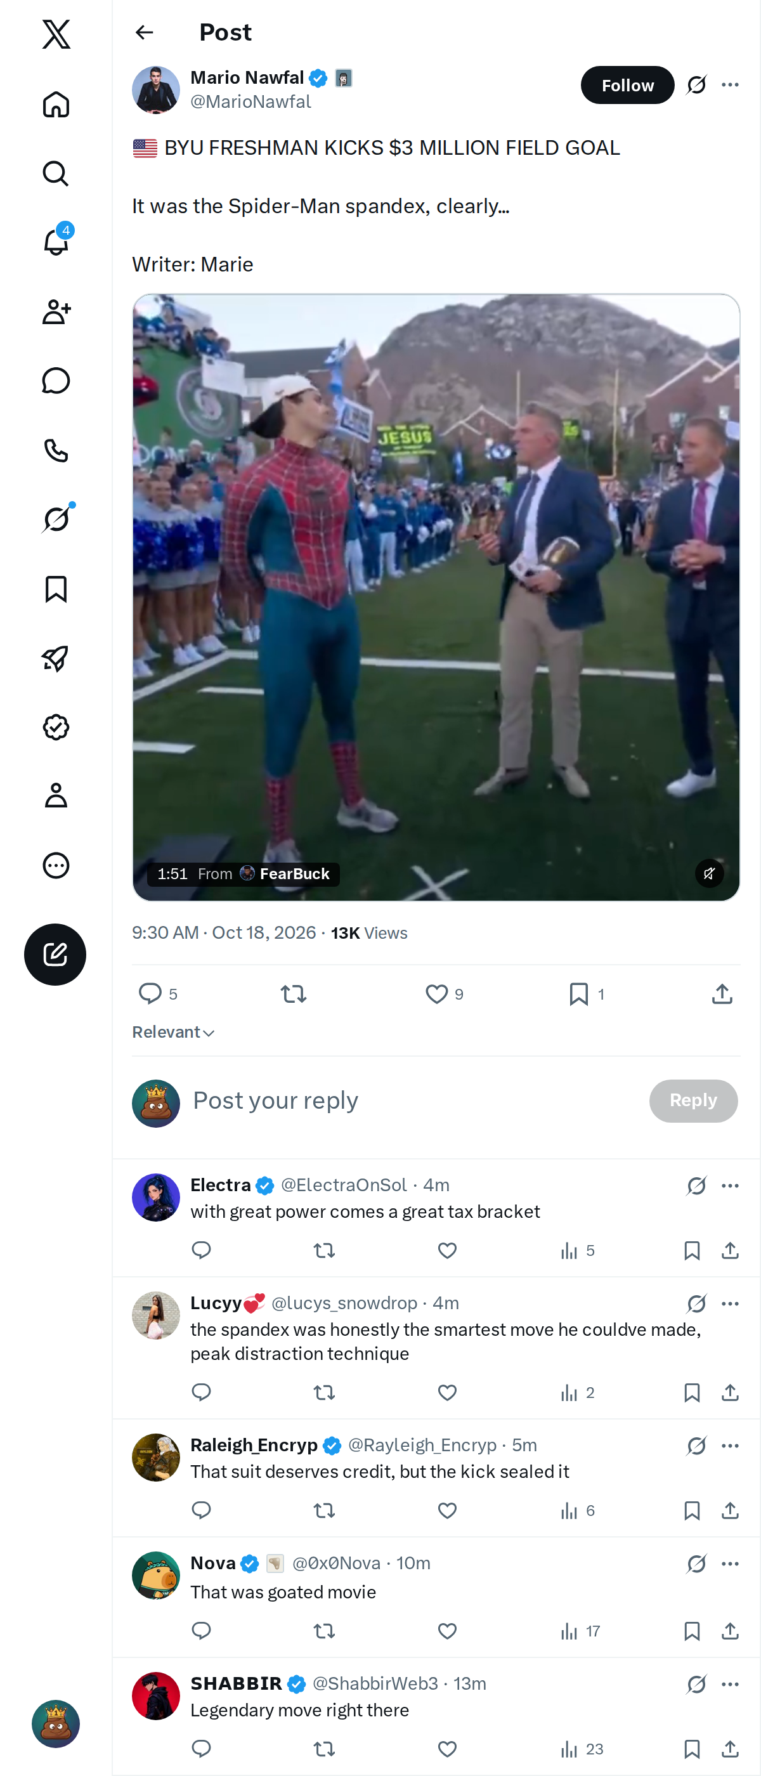This screenshot has height=1776, width=761.
Task: Open Bookmarks in the sidebar
Action: (x=56, y=589)
